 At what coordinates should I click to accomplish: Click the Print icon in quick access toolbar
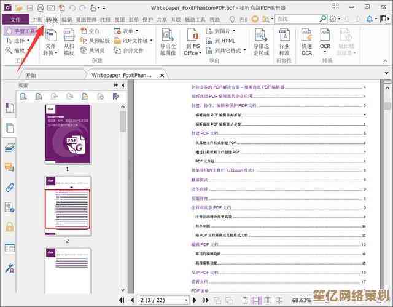click(40, 7)
